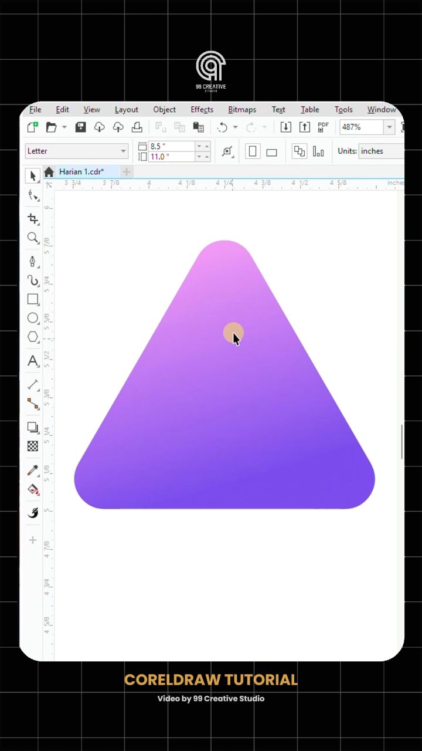Image resolution: width=422 pixels, height=751 pixels.
Task: Click the vertical scrollbar thumb
Action: tap(401, 442)
